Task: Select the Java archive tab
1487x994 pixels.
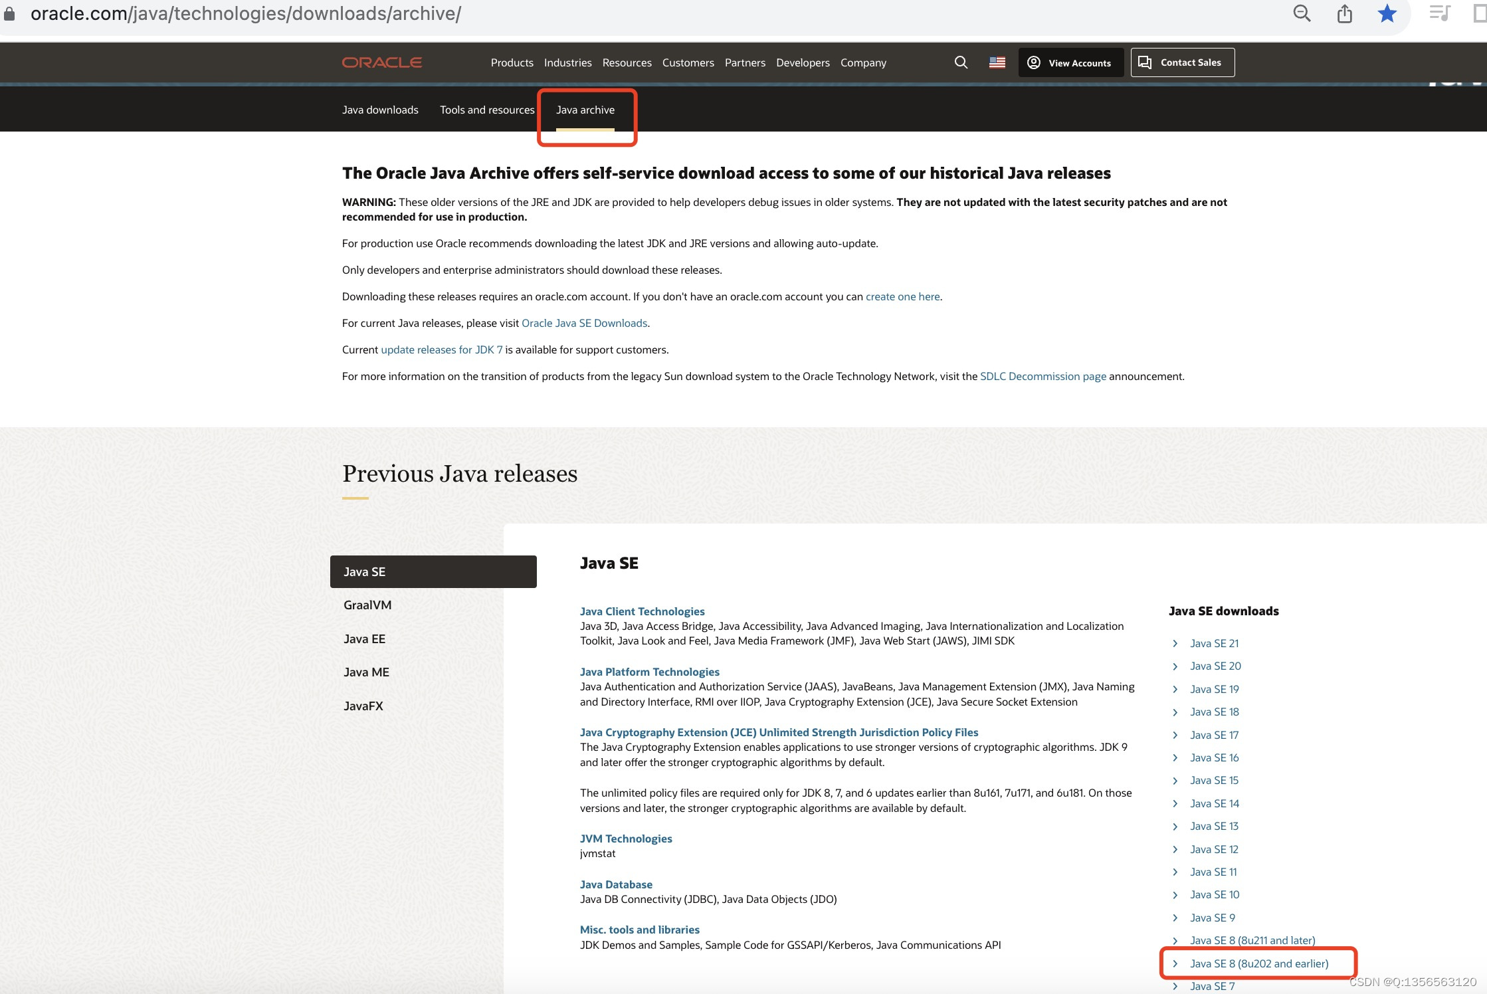Action: click(x=585, y=110)
